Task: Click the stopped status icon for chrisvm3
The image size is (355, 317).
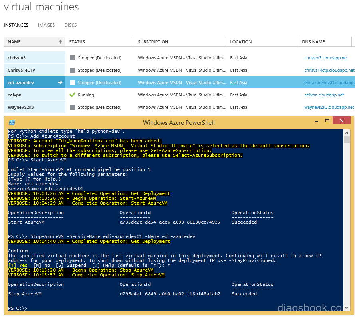Action: (73, 58)
